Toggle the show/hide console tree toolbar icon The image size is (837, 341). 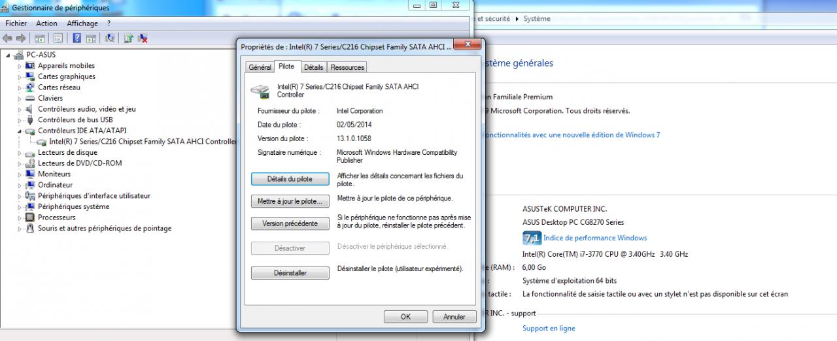tap(40, 38)
